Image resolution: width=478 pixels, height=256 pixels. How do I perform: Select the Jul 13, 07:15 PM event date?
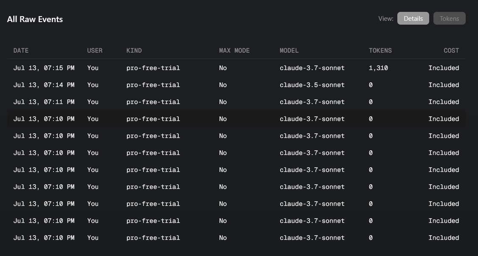pos(44,68)
